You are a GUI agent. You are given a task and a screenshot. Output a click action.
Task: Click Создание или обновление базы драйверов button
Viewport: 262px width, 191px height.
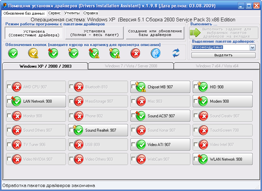pos(155,33)
